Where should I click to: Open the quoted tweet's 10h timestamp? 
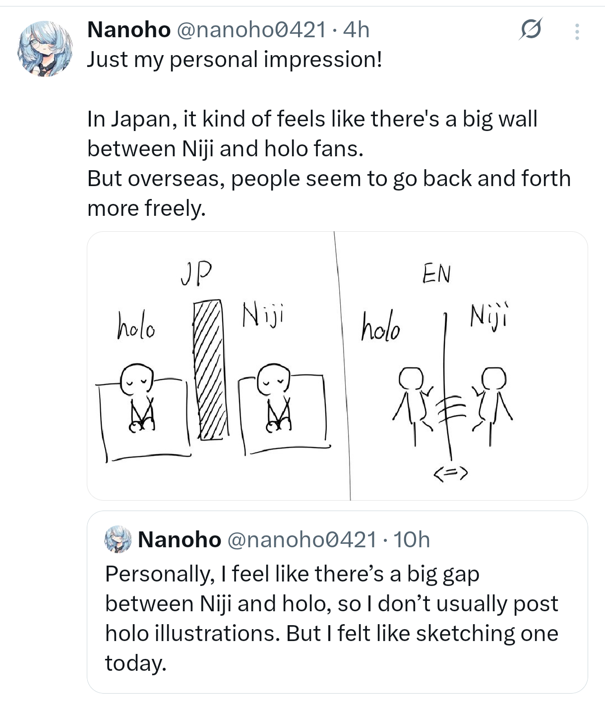[x=412, y=539]
